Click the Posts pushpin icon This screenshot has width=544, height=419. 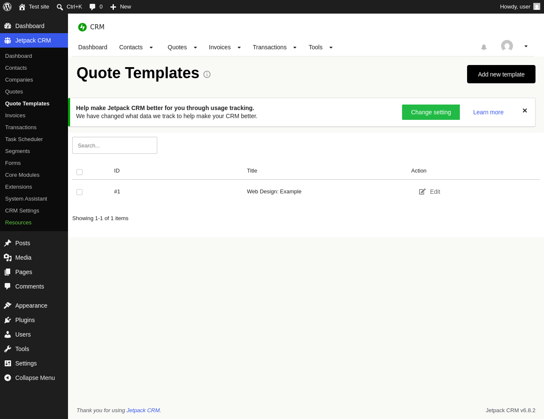8,243
